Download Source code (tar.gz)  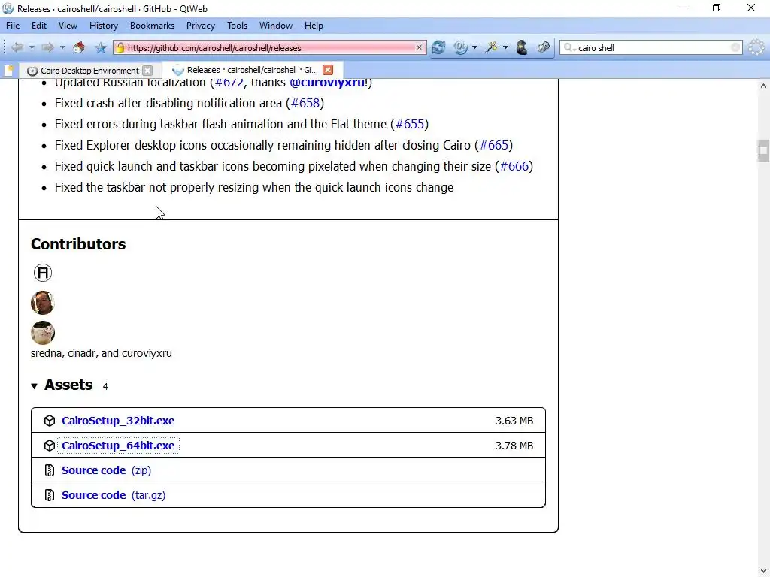point(114,495)
